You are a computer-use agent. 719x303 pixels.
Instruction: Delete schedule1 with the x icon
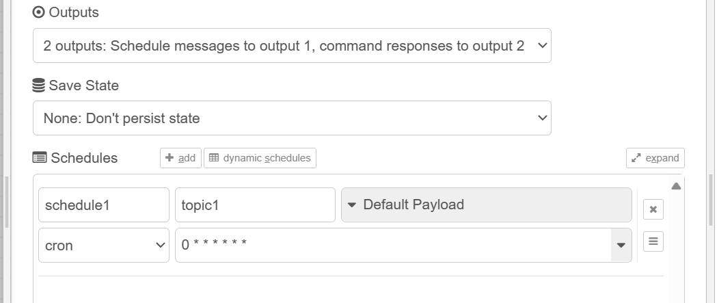click(x=653, y=209)
